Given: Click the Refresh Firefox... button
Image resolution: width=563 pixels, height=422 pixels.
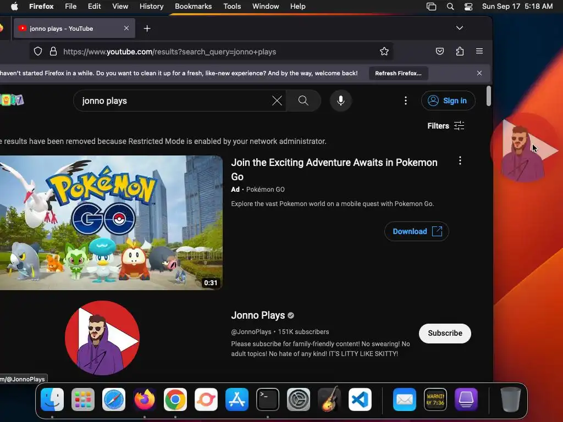Looking at the screenshot, I should [x=398, y=73].
